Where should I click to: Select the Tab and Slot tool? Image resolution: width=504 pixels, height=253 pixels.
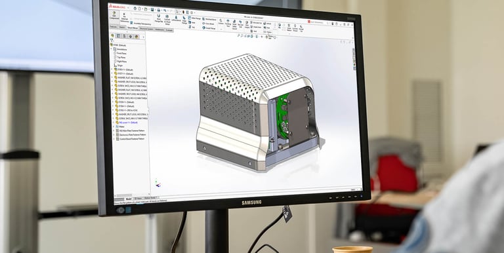240,24
